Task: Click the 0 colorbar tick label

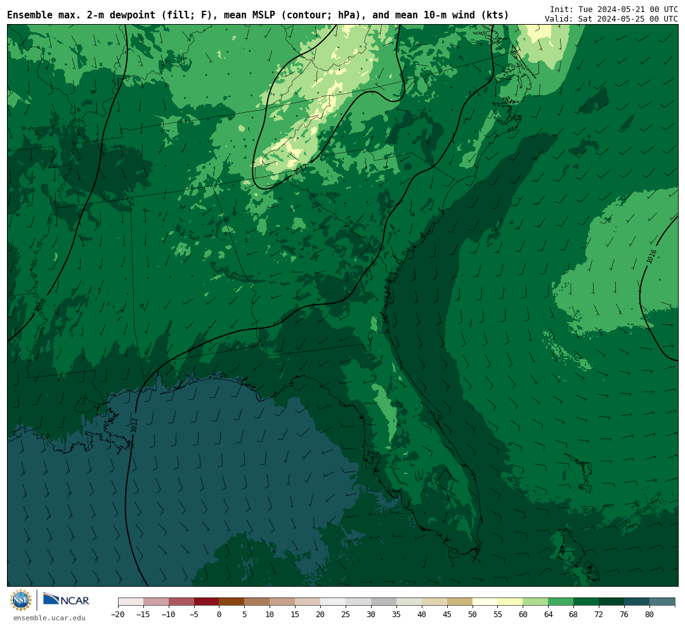Action: coord(219,614)
